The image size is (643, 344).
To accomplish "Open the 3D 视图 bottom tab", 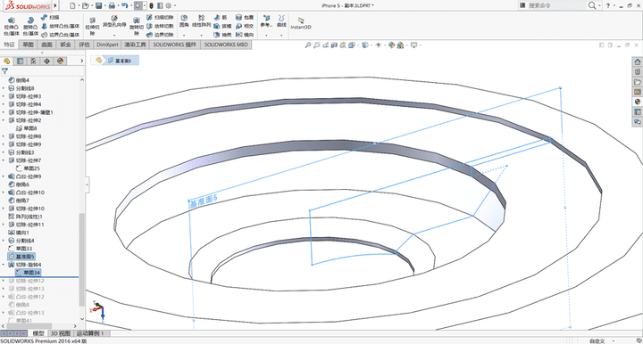I will 61,333.
